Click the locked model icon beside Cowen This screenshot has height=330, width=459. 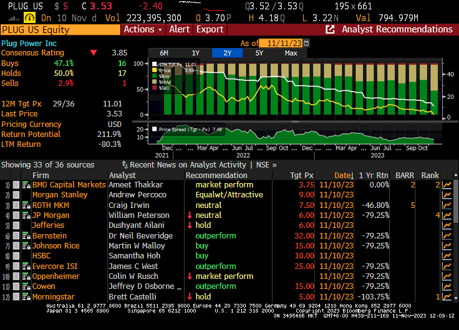click(x=26, y=286)
